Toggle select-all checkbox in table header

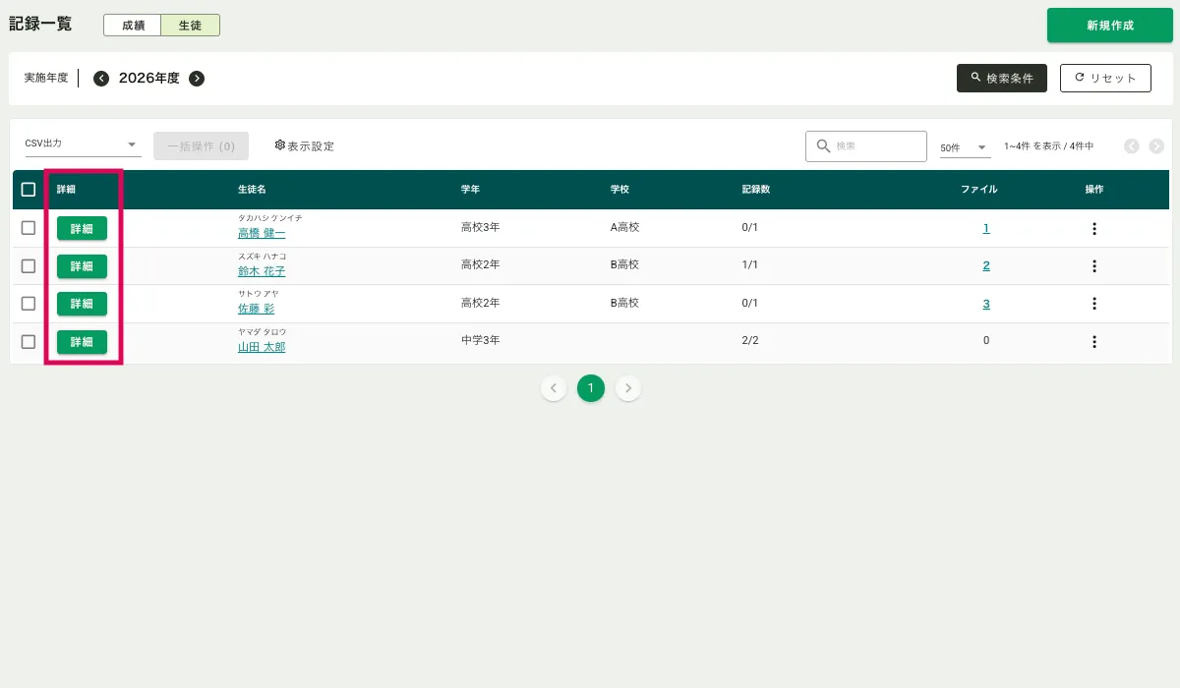[x=29, y=190]
